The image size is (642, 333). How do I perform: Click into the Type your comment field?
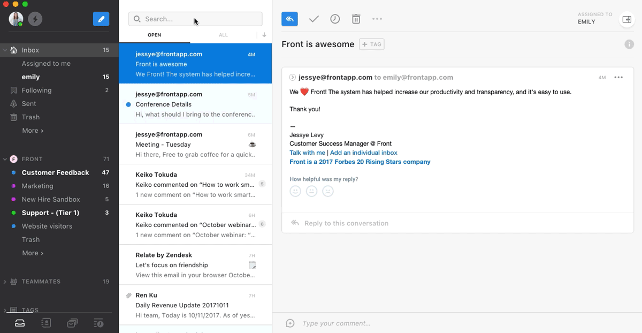coord(336,323)
